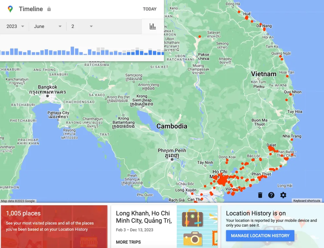Click MANAGE LOCATION HISTORY
324x248 pixels.
260,236
